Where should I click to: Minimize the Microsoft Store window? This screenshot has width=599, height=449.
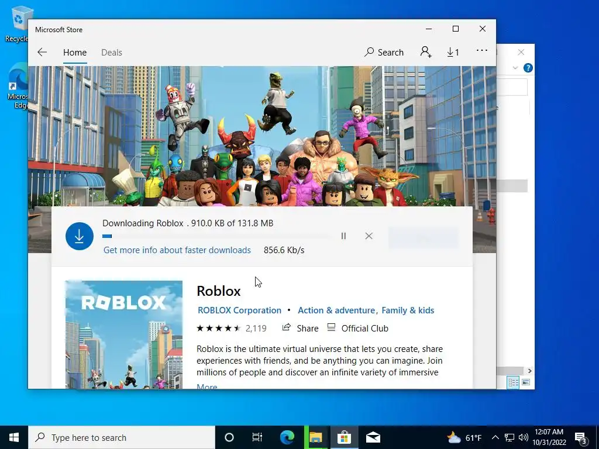(x=429, y=29)
